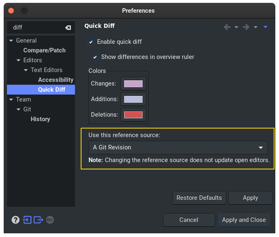Click the REC record icon
279x237 pixels.
[50, 220]
